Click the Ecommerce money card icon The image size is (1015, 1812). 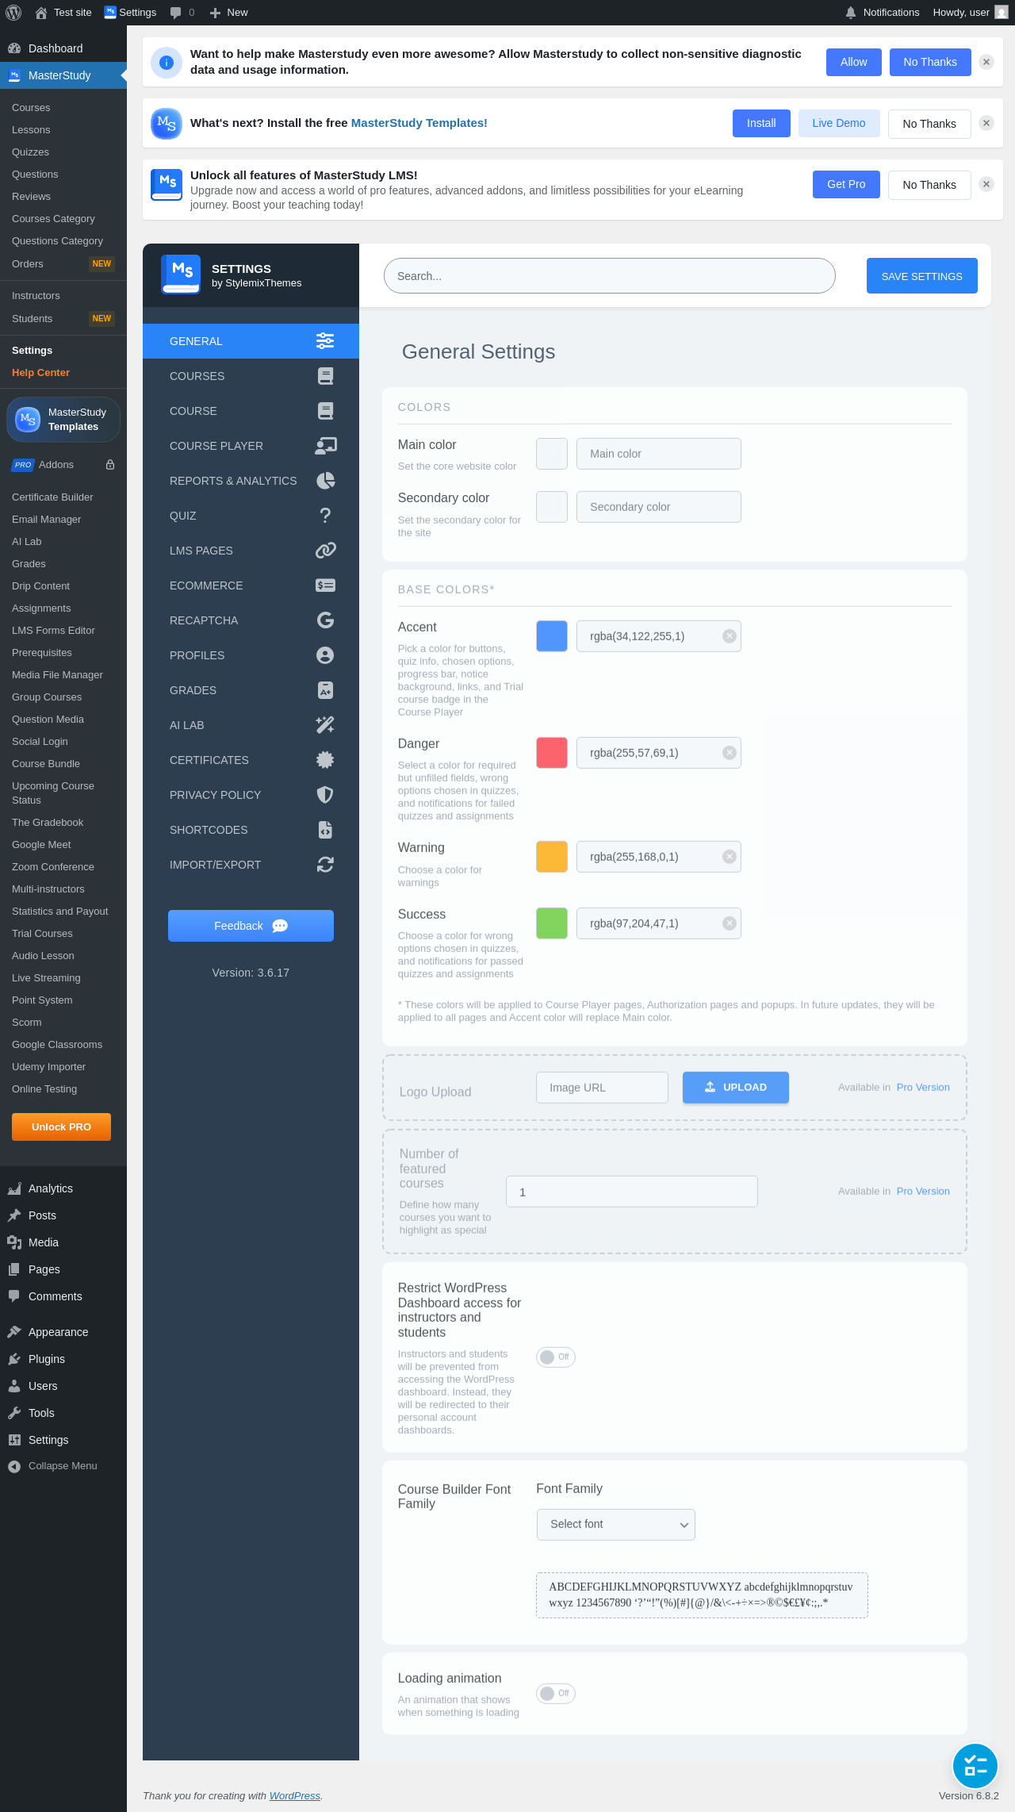tap(325, 585)
